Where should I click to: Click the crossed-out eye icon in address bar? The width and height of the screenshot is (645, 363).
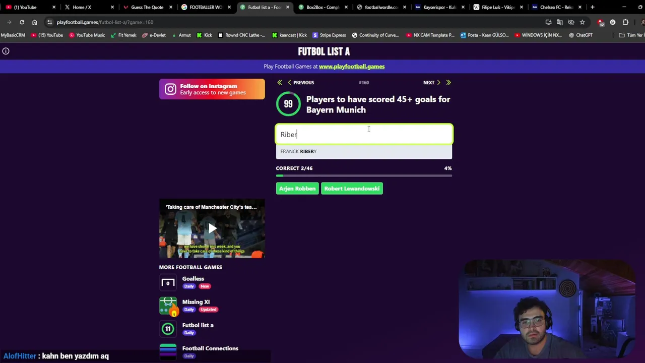point(571,22)
